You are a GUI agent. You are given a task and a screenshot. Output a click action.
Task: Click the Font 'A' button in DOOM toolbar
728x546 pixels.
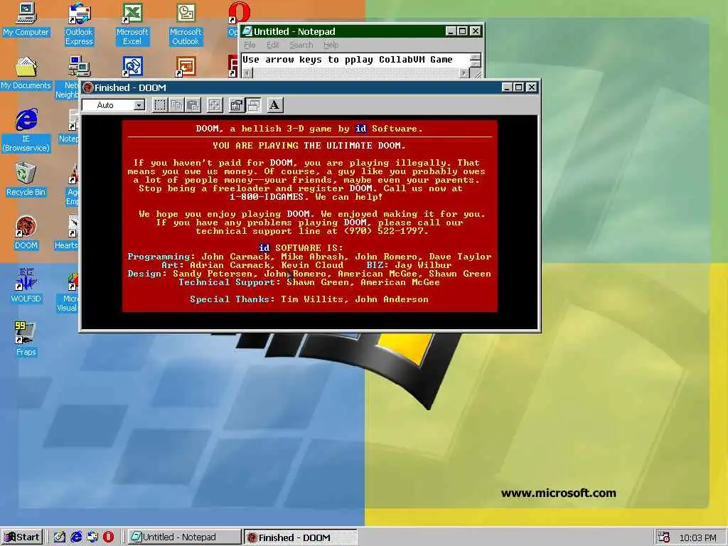pos(275,105)
